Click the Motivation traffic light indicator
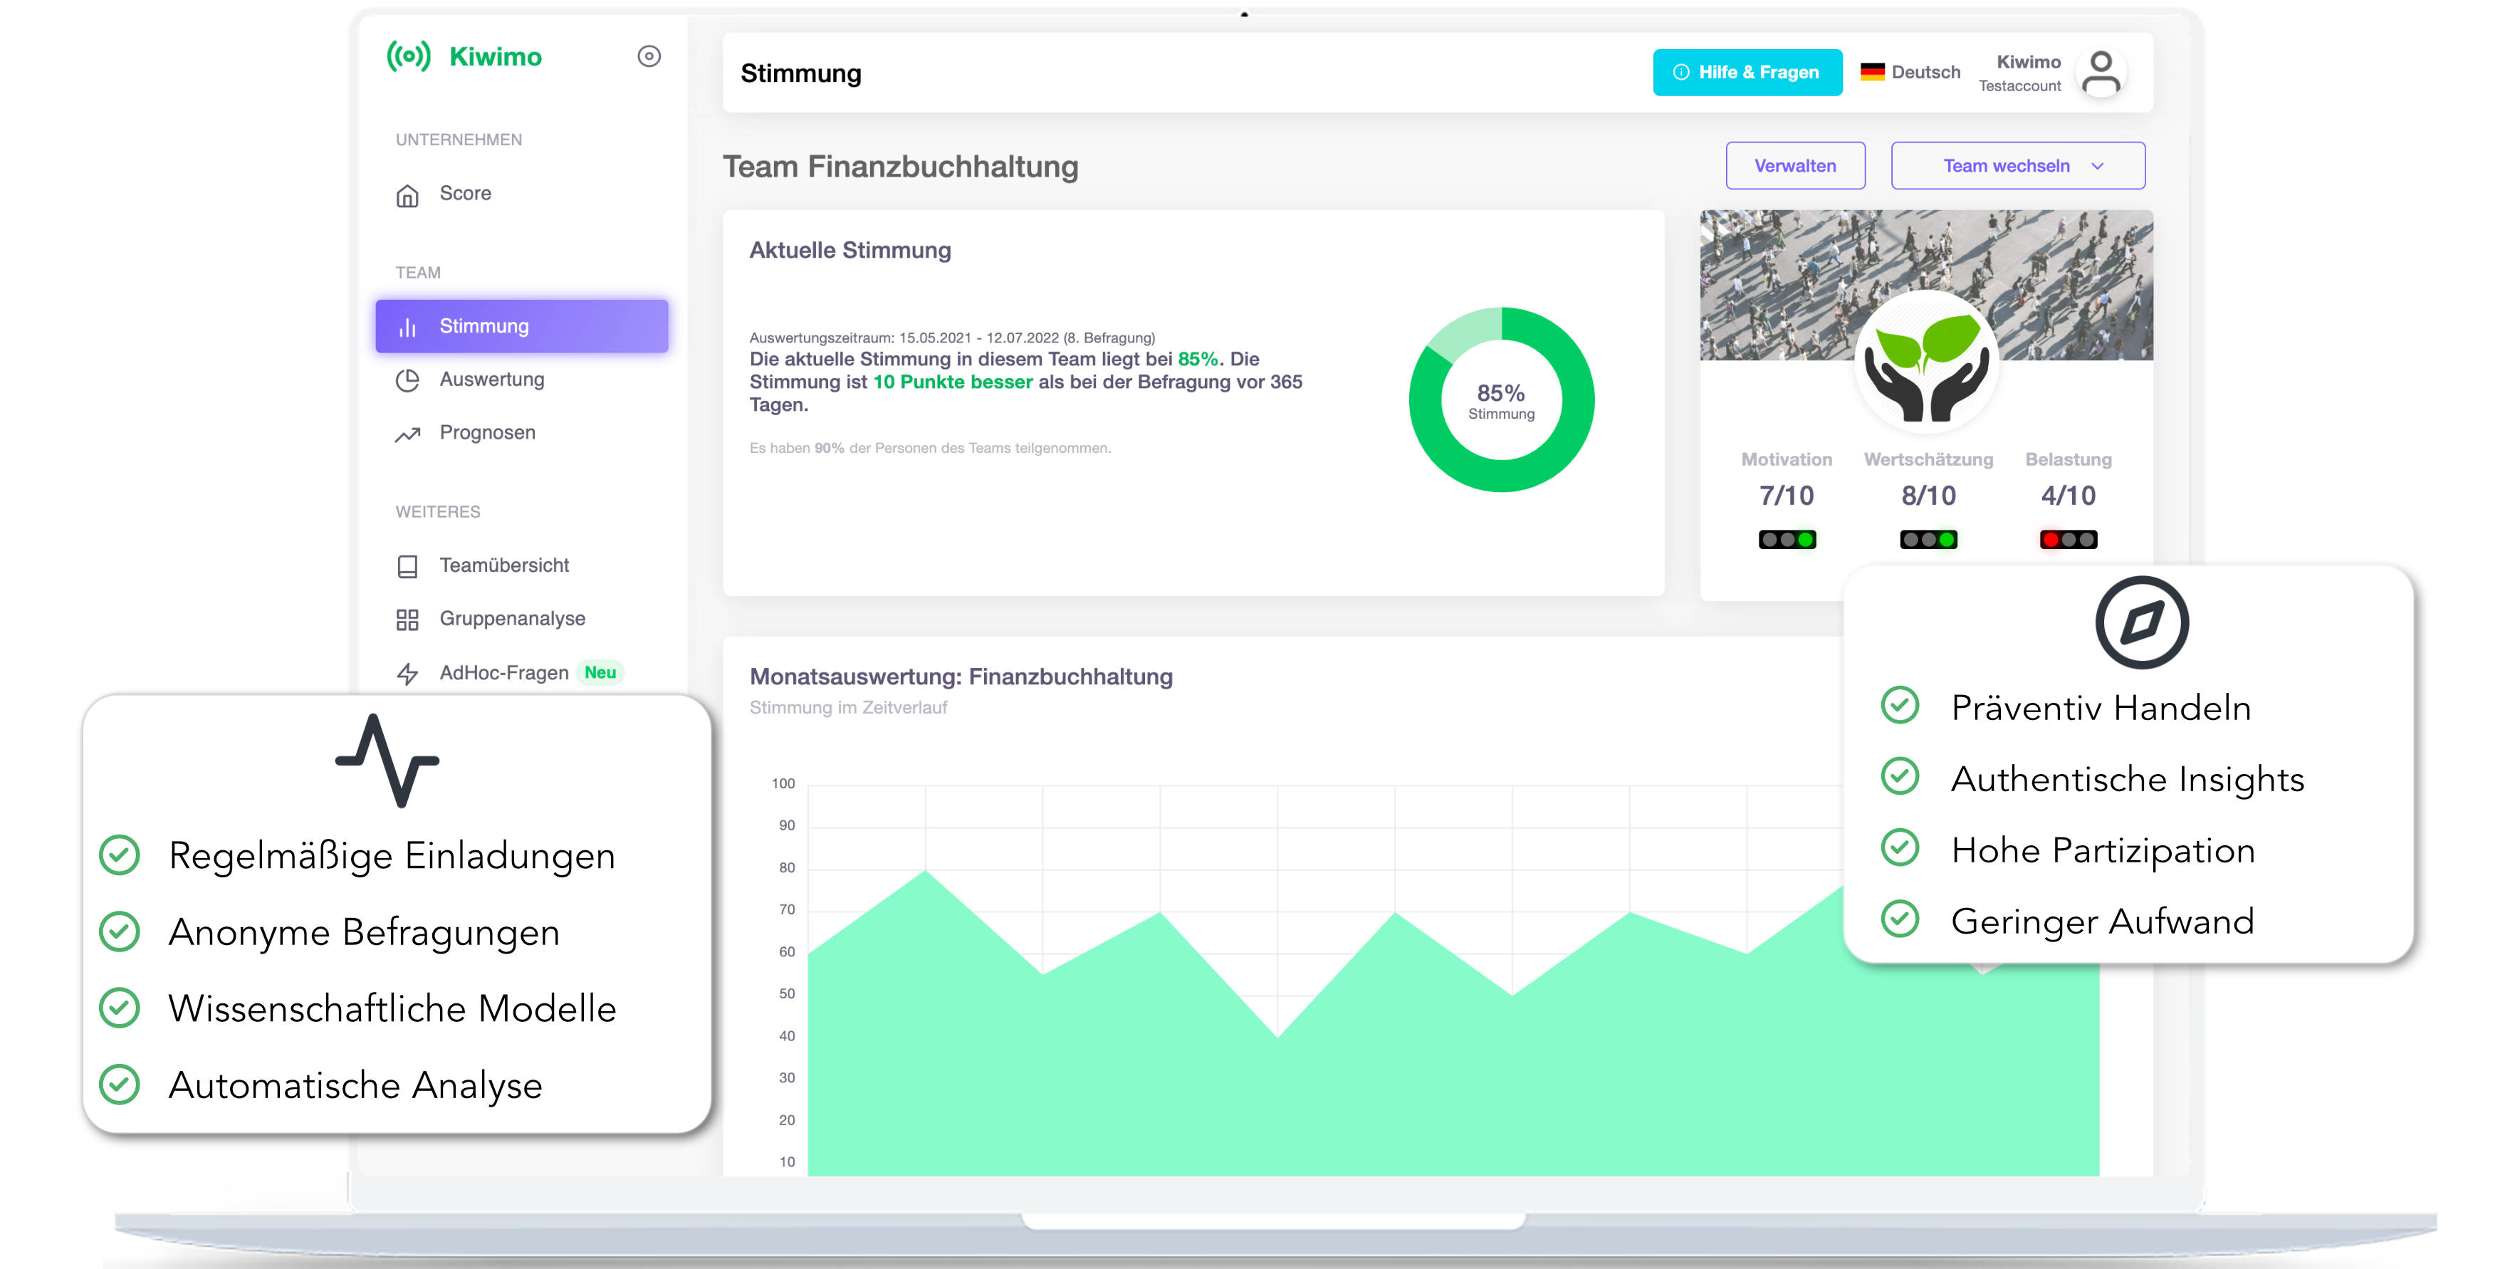Image resolution: width=2510 pixels, height=1269 pixels. (x=1787, y=540)
